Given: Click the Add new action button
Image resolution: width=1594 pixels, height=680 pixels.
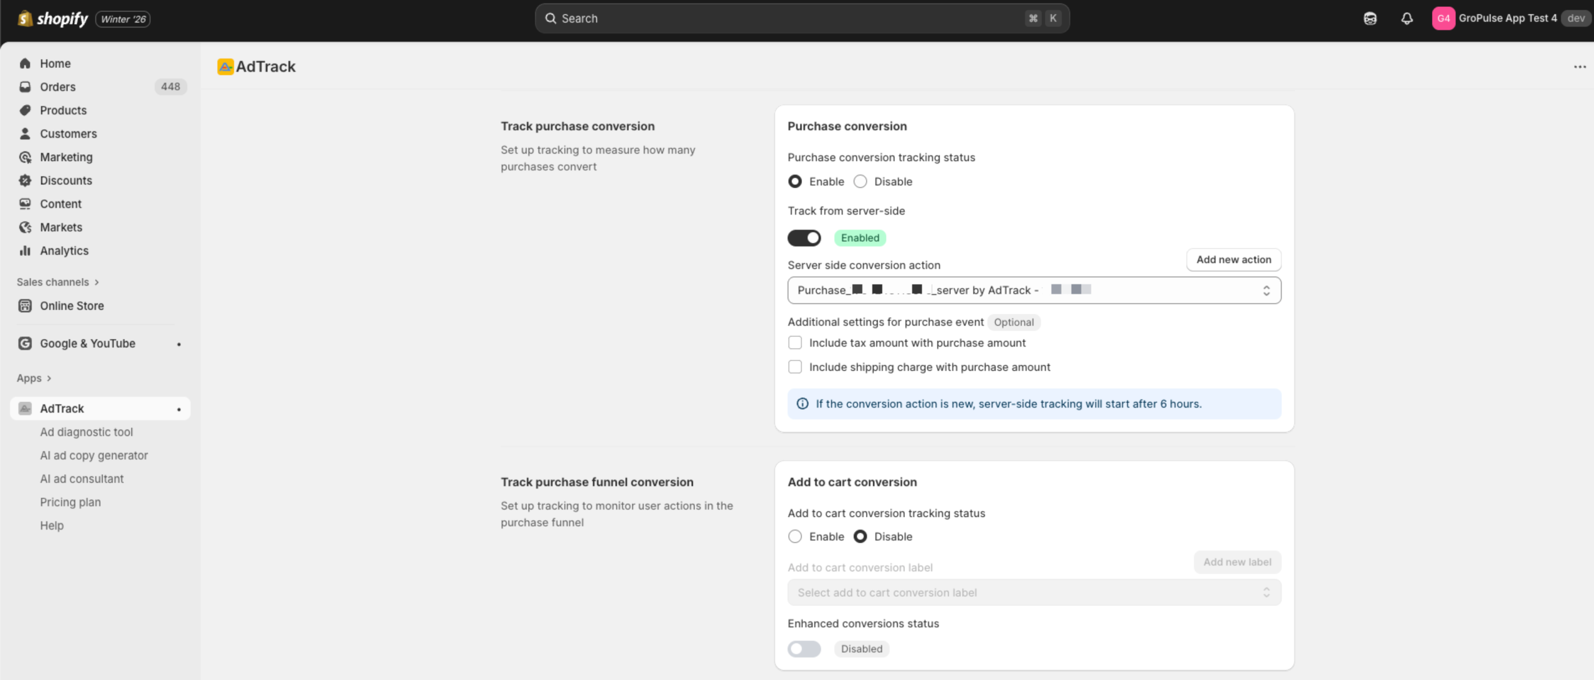Looking at the screenshot, I should [x=1233, y=259].
